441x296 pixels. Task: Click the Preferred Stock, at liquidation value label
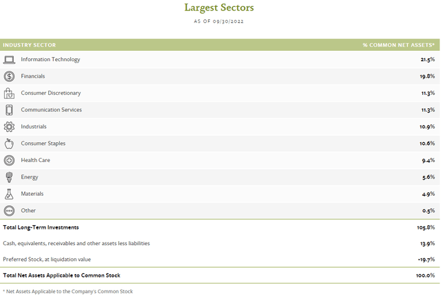[47, 260]
